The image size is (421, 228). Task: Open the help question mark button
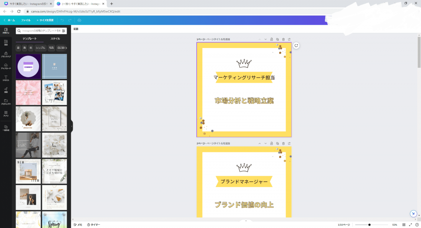click(x=417, y=225)
